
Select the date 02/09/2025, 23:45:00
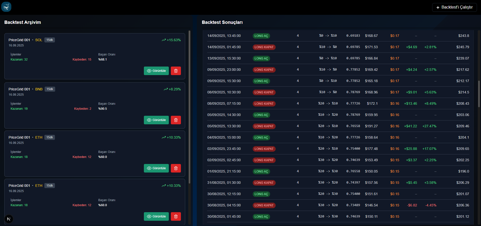(224, 149)
